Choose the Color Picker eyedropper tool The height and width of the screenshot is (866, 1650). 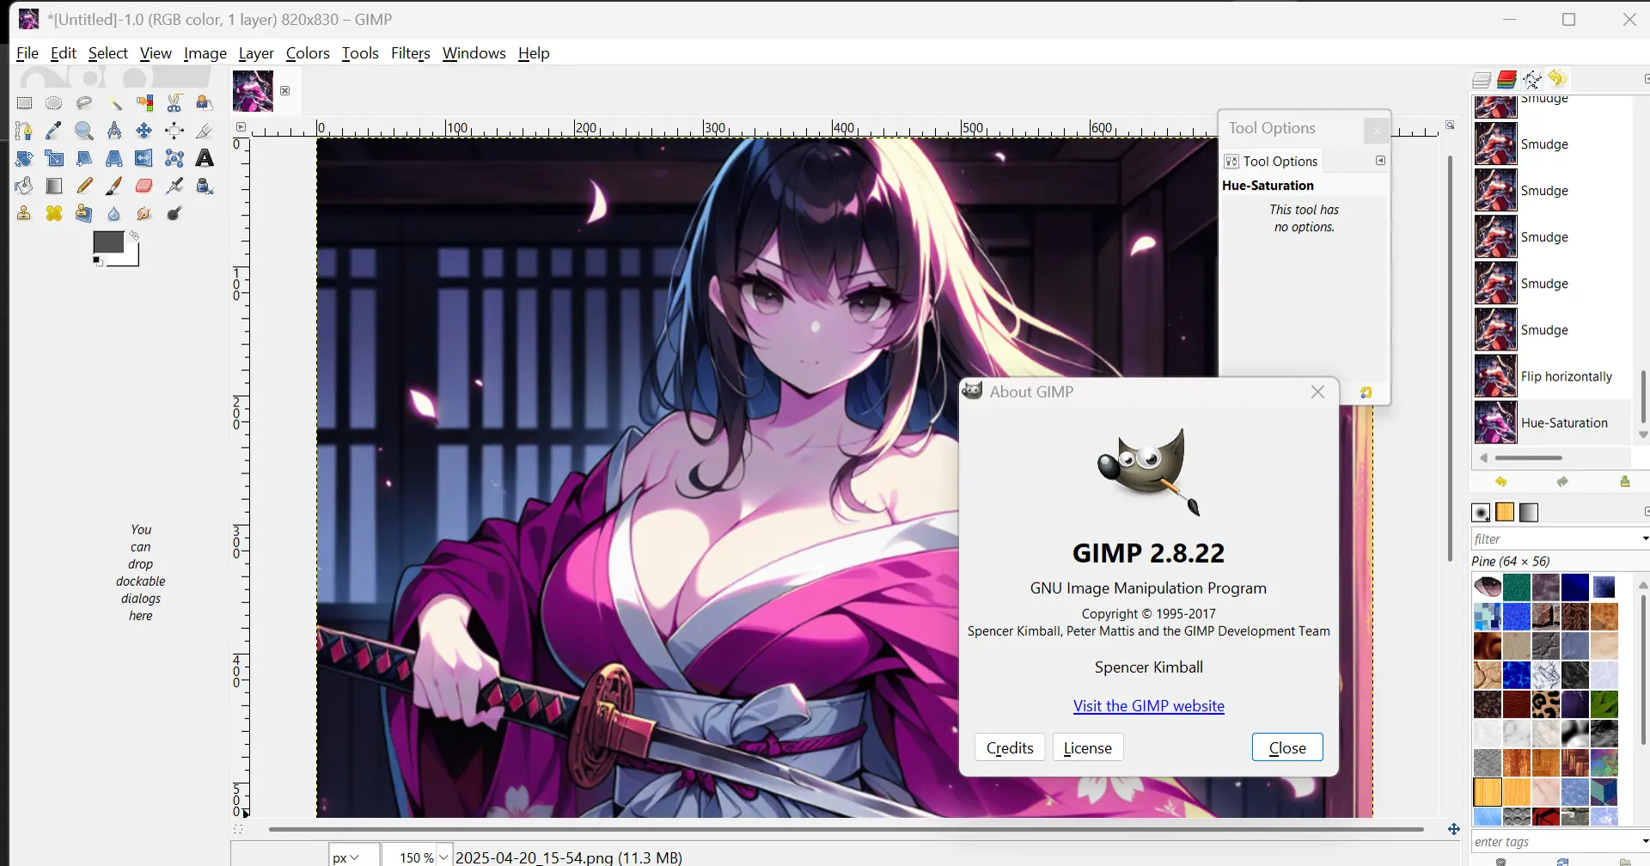54,131
